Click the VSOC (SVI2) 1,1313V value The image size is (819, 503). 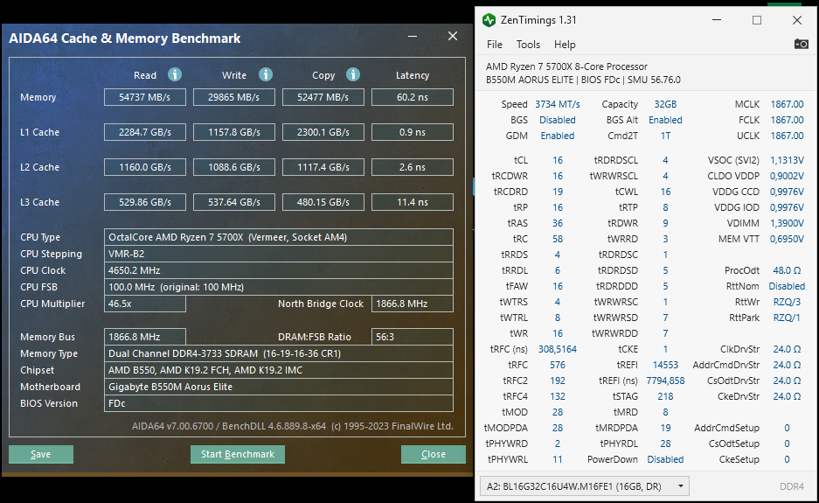coord(787,160)
